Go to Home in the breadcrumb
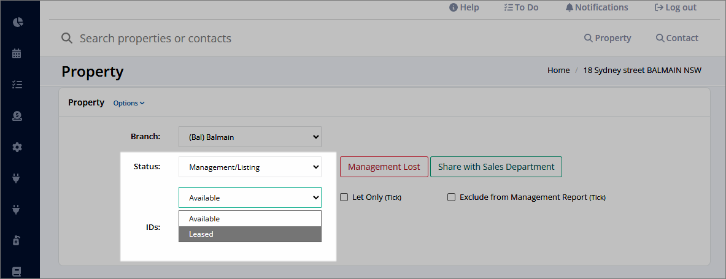Image resolution: width=726 pixels, height=279 pixels. point(558,71)
